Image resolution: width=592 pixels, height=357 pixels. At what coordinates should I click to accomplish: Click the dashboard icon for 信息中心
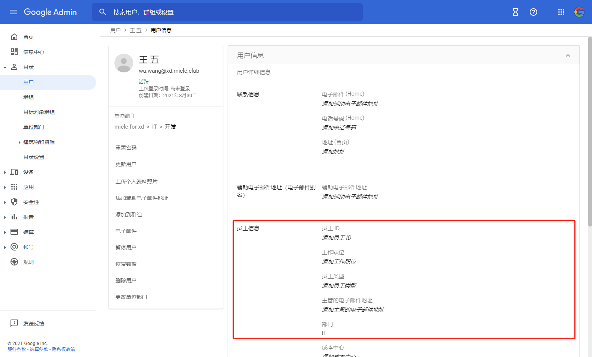[x=14, y=52]
